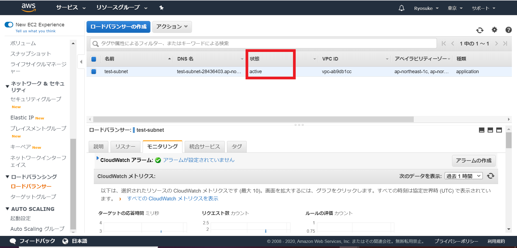Open the 東京 region menu

pos(455,8)
